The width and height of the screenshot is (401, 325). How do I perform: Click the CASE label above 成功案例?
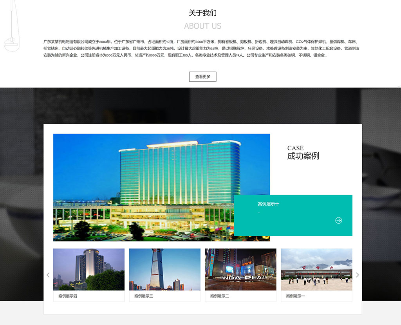[295, 148]
